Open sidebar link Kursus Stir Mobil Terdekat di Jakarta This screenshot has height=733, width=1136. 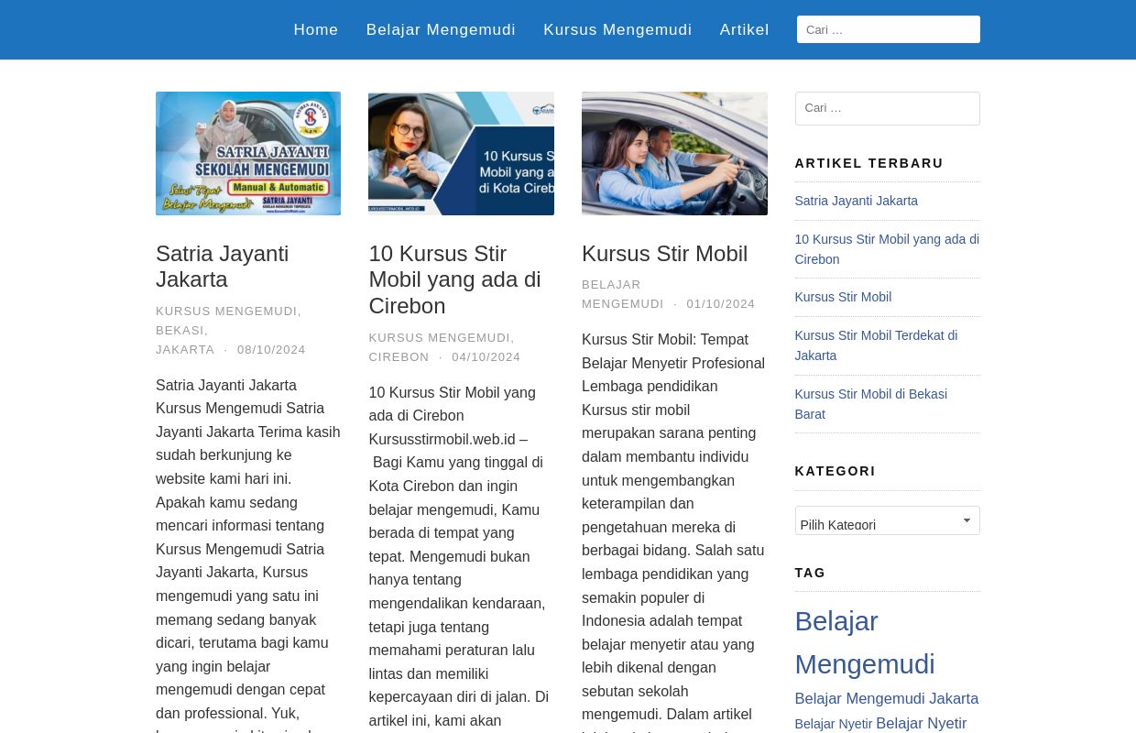click(876, 345)
